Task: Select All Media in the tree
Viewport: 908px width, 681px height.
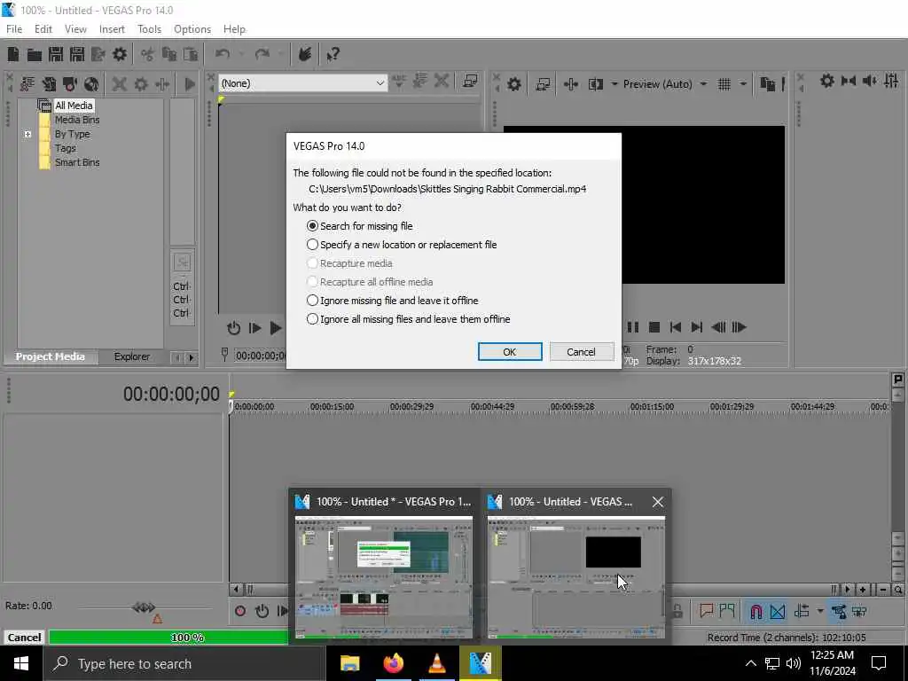Action: click(x=74, y=106)
